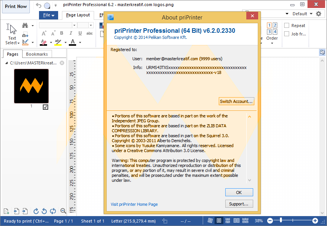Toggle underline formatting
The height and width of the screenshot is (226, 327).
80,34
